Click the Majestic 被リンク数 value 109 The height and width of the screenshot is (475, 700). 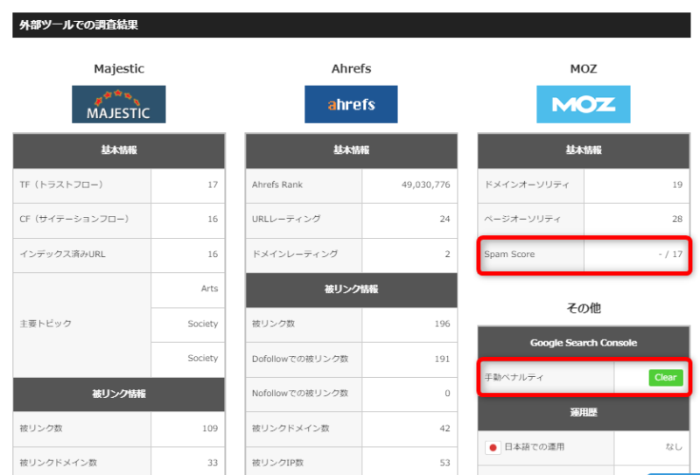coord(210,429)
